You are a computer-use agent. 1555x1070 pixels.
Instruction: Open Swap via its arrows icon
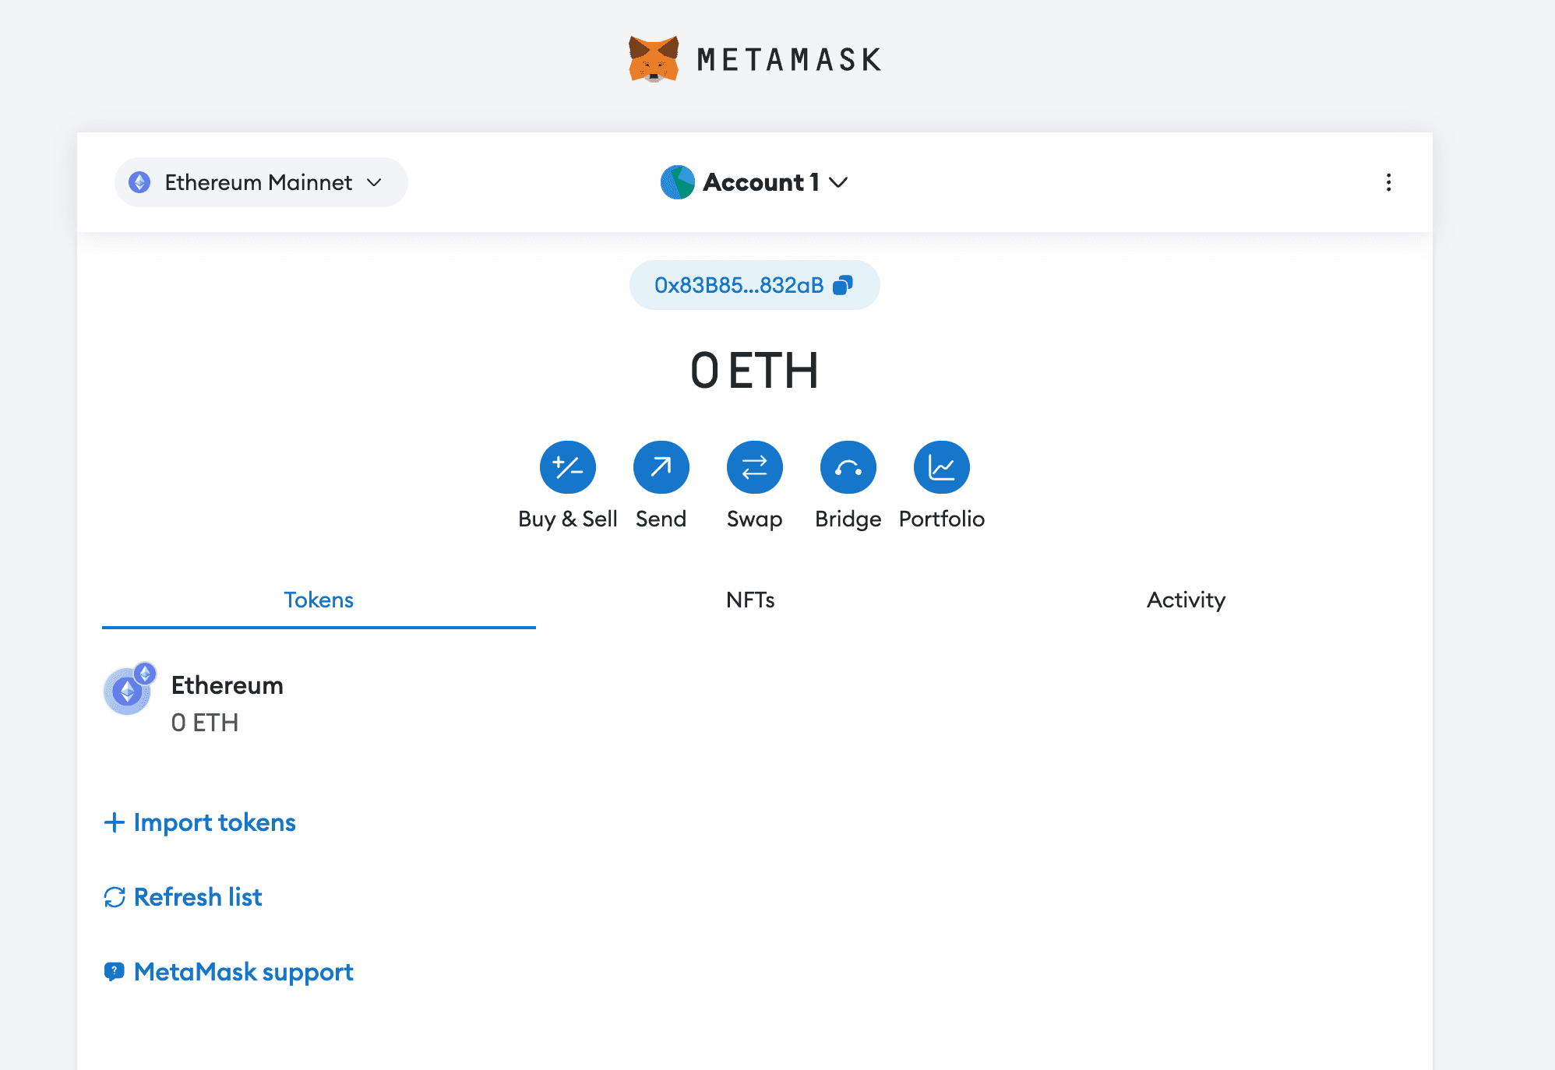(754, 467)
